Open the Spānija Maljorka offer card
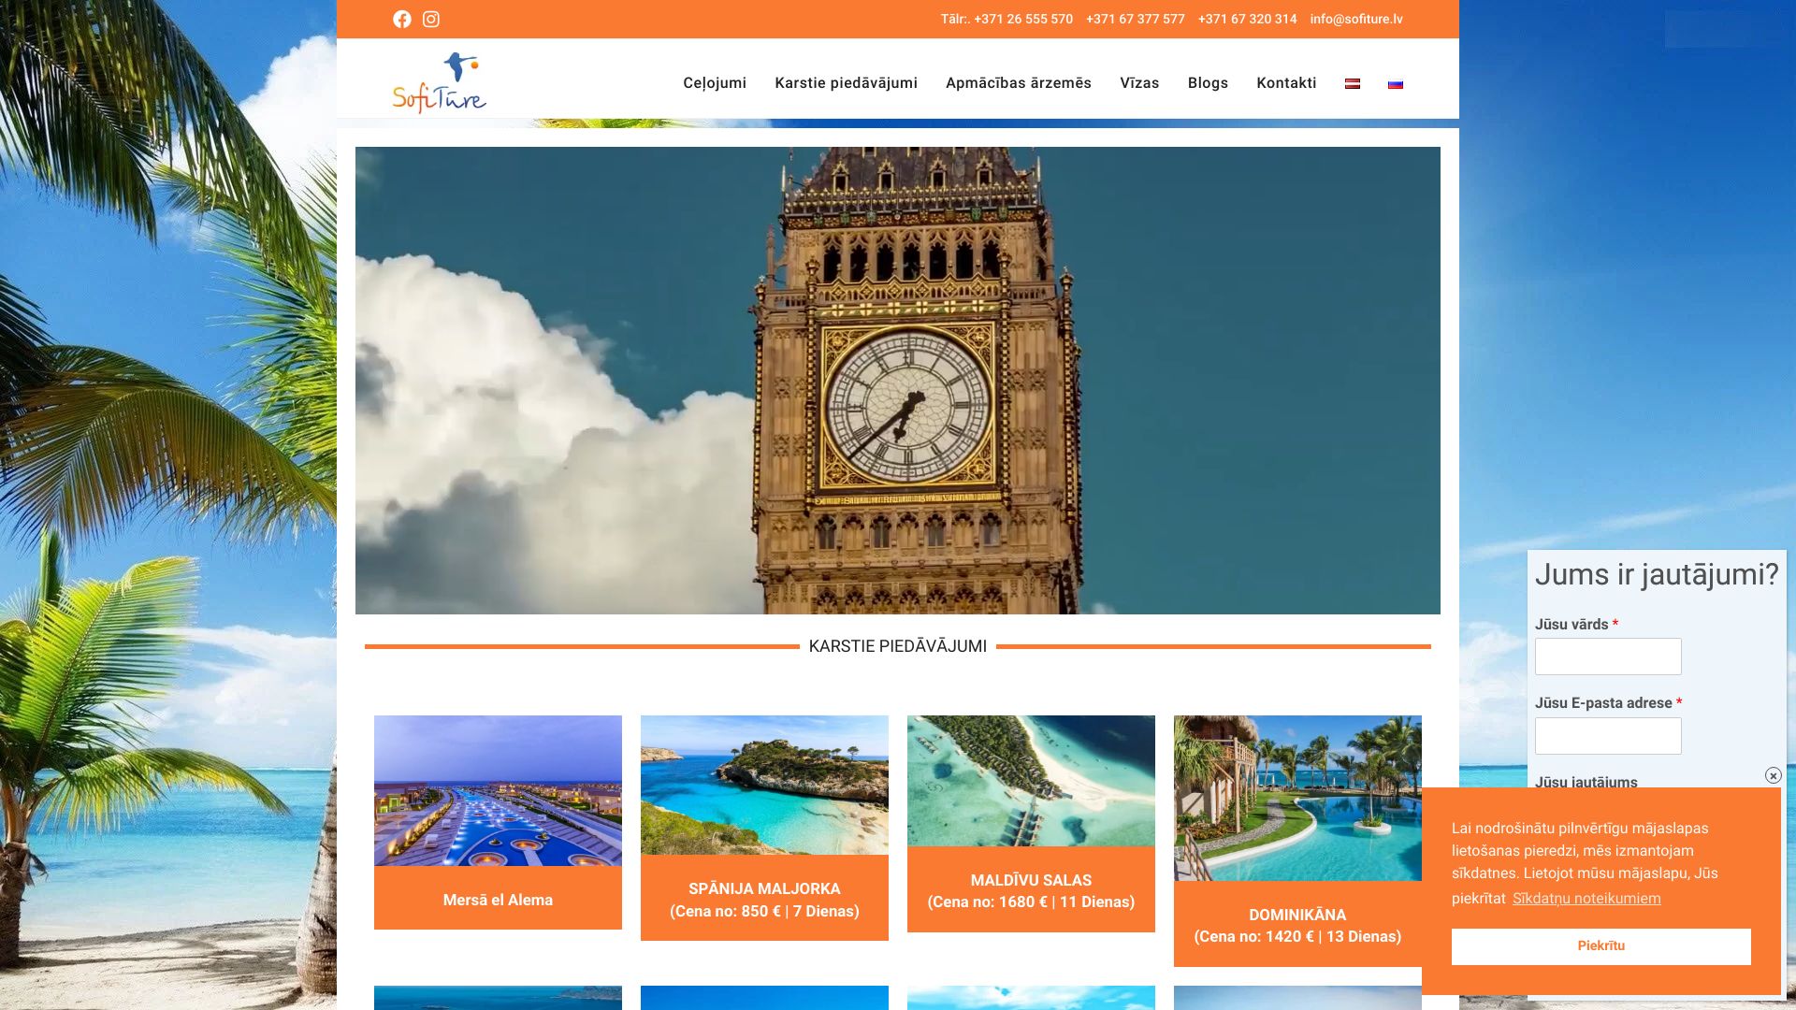This screenshot has width=1796, height=1010. 764,899
